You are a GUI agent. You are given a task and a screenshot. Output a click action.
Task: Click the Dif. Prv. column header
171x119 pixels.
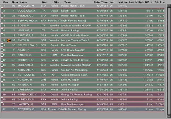tap(160, 2)
